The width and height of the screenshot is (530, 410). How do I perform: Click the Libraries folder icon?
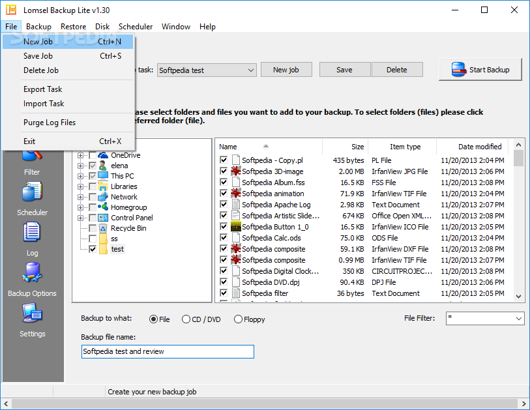[x=103, y=186]
